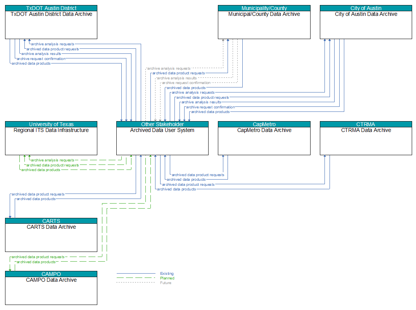Click green University archived data products label
This screenshot has width=416, height=310.
point(41,170)
